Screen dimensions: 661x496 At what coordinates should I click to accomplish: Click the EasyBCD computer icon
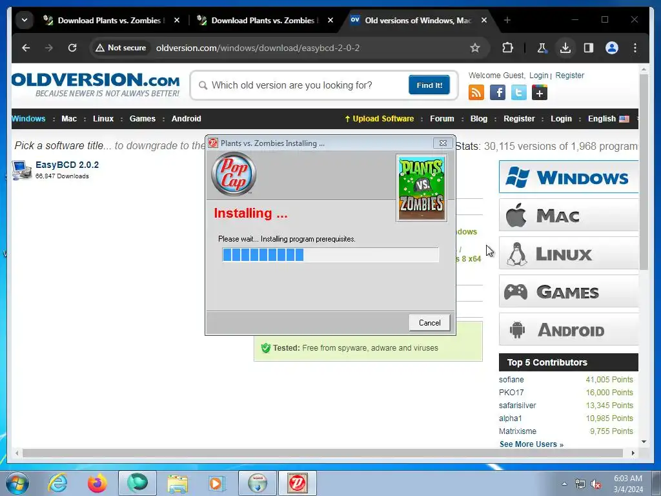pyautogui.click(x=21, y=170)
